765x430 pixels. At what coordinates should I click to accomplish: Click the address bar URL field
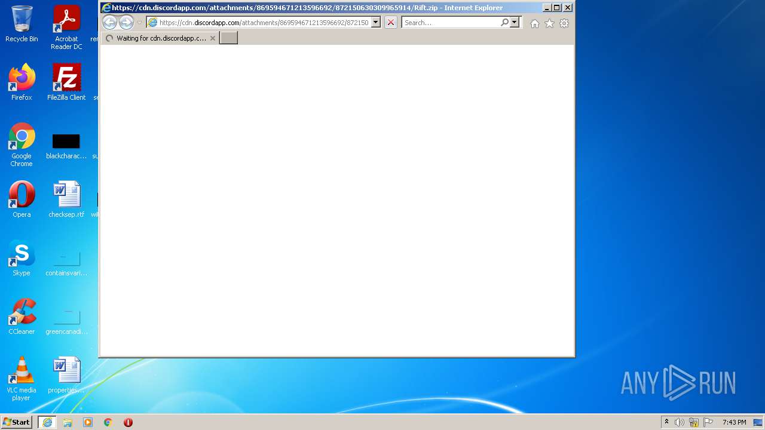[x=264, y=23]
